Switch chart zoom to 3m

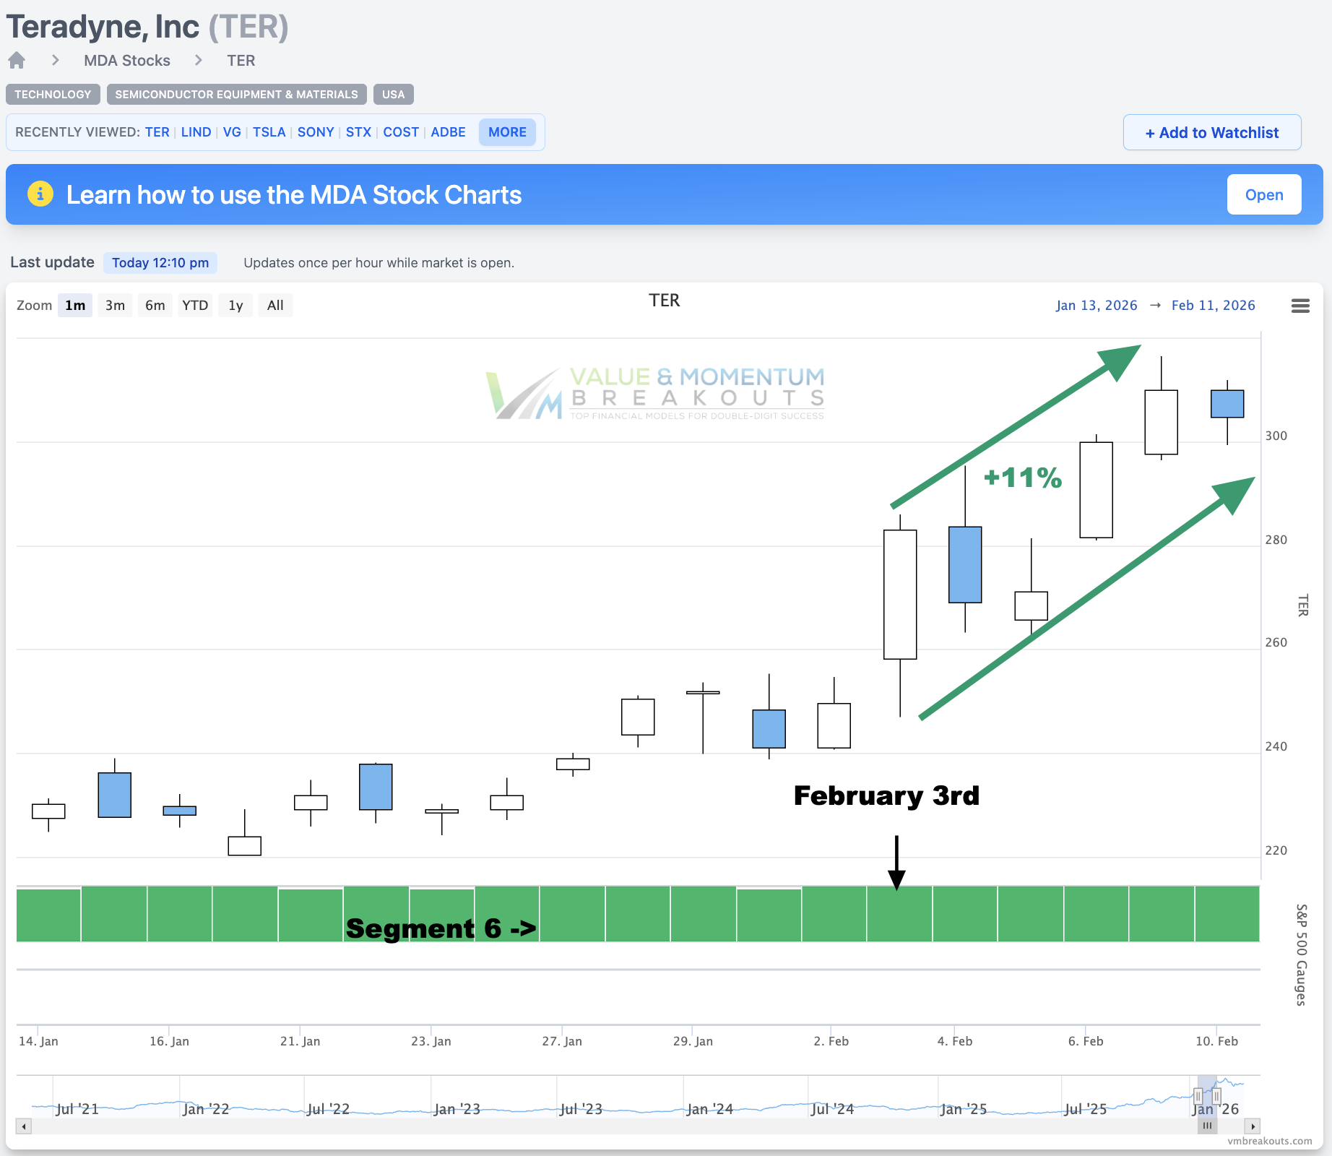(115, 306)
